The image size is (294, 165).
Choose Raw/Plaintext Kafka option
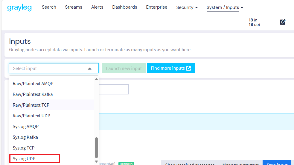click(x=52, y=94)
